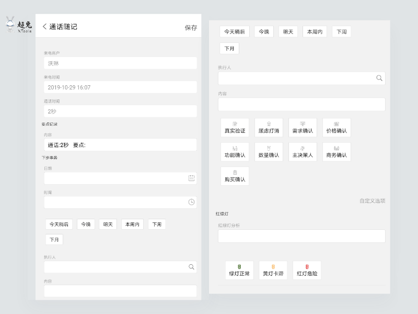Choose the 真实验证 content tag
The image size is (418, 314).
click(235, 128)
